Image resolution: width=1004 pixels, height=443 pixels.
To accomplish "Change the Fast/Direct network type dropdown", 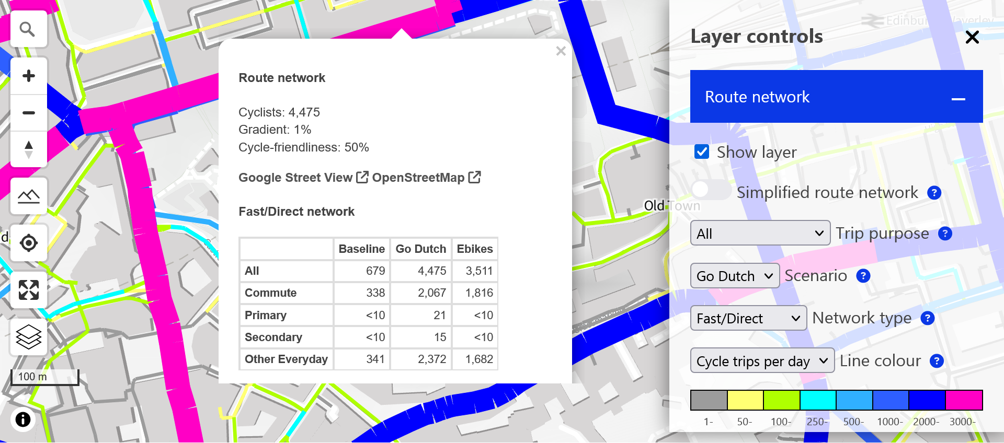I will [748, 318].
